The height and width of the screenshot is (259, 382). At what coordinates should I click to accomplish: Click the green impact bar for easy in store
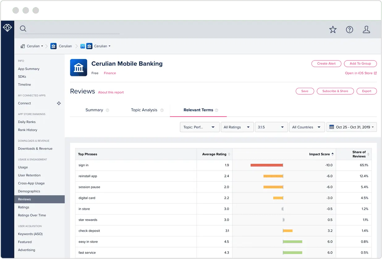(x=293, y=242)
